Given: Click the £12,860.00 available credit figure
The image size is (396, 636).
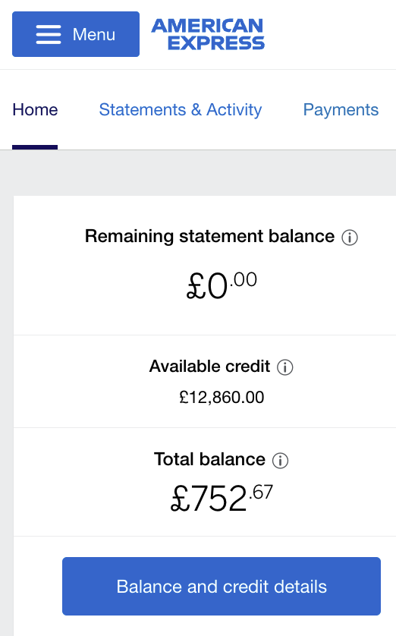Looking at the screenshot, I should [222, 397].
